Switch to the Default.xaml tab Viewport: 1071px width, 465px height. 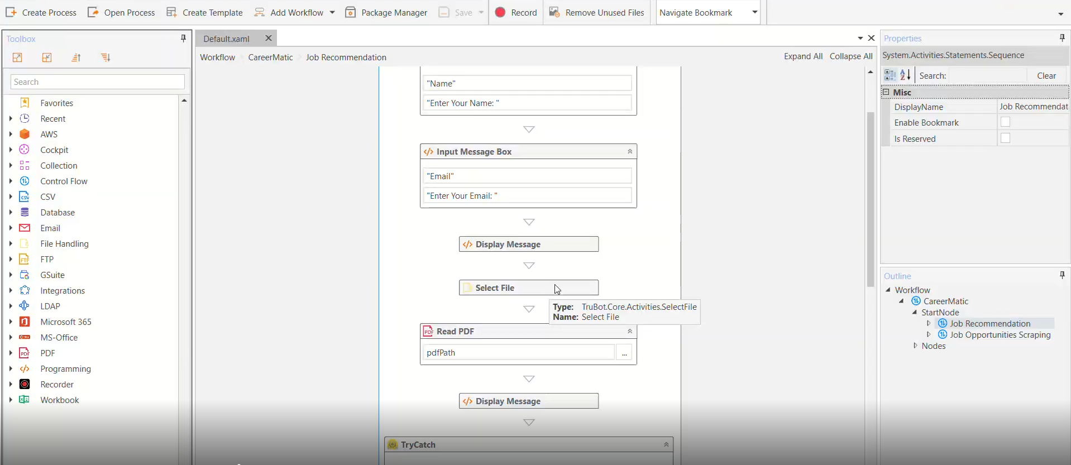(x=227, y=39)
